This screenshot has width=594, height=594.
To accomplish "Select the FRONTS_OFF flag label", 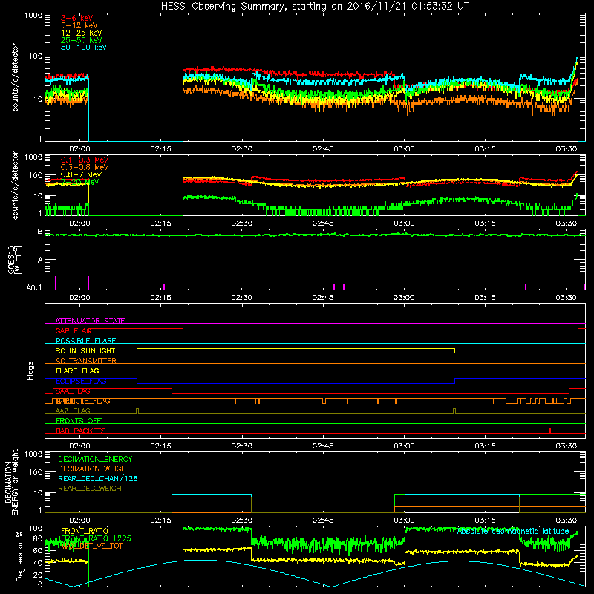I will coord(79,421).
